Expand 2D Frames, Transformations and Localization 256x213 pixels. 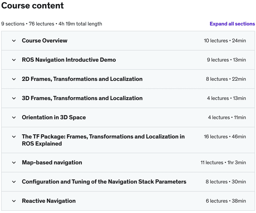82,79
